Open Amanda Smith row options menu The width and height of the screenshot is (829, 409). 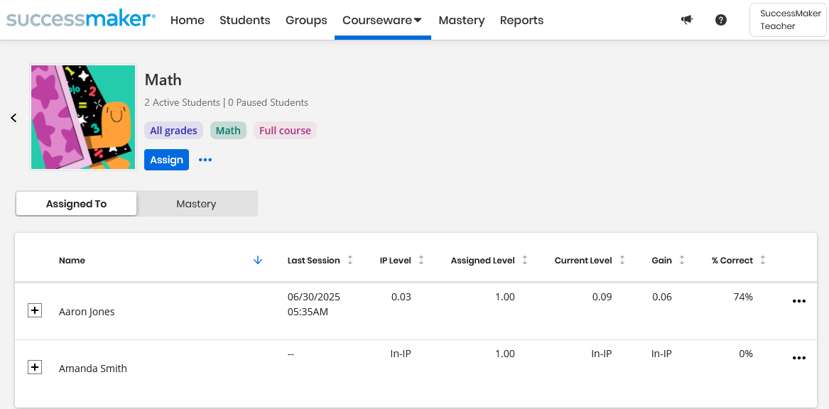799,358
